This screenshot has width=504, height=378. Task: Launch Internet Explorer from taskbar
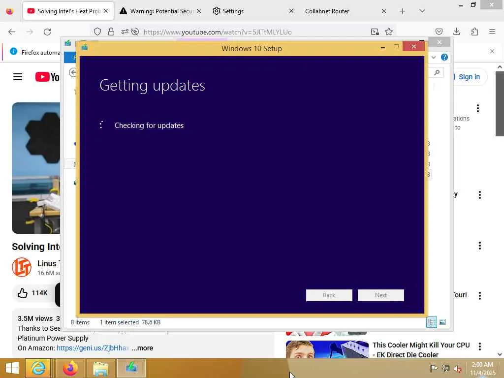38,368
